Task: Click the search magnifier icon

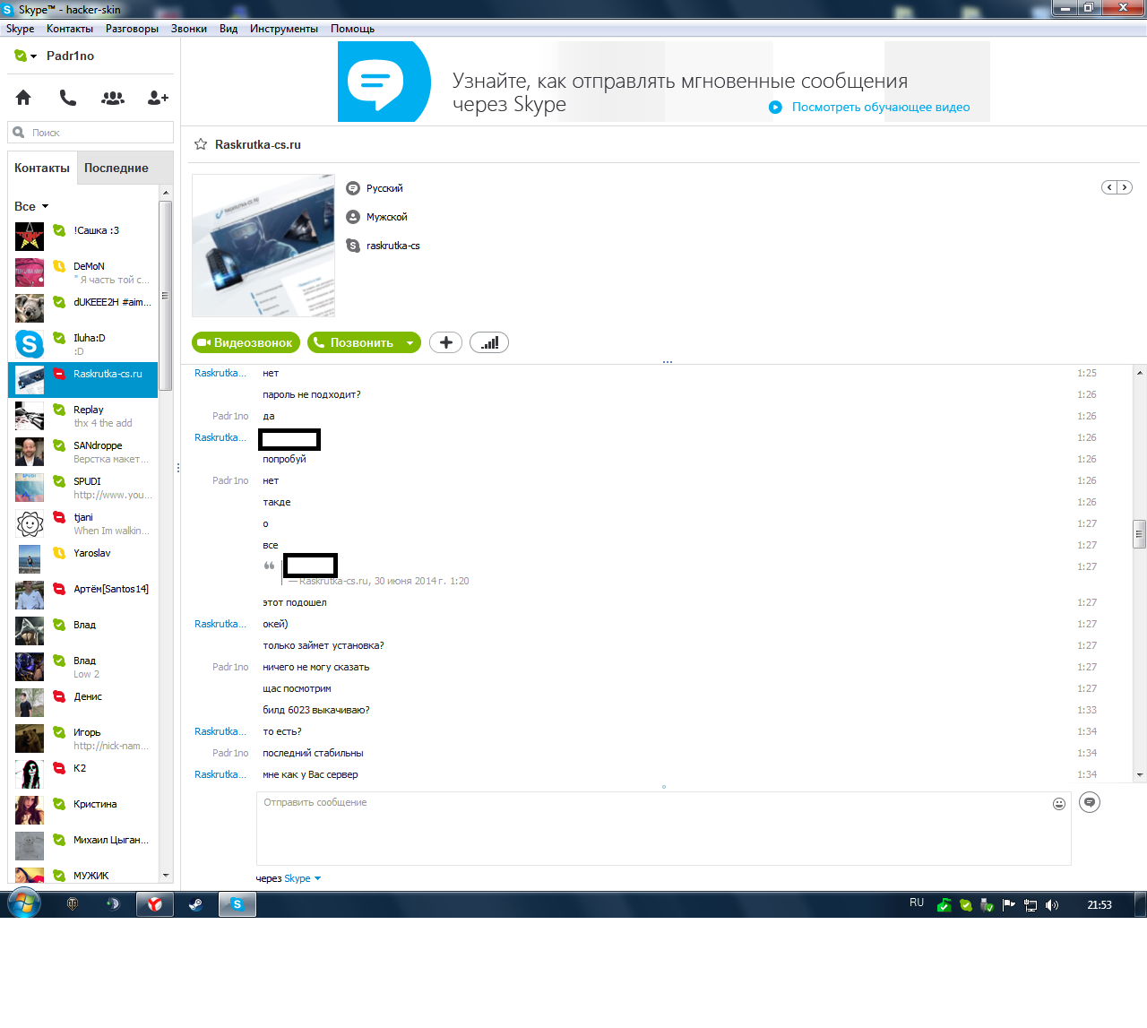Action: (x=19, y=133)
